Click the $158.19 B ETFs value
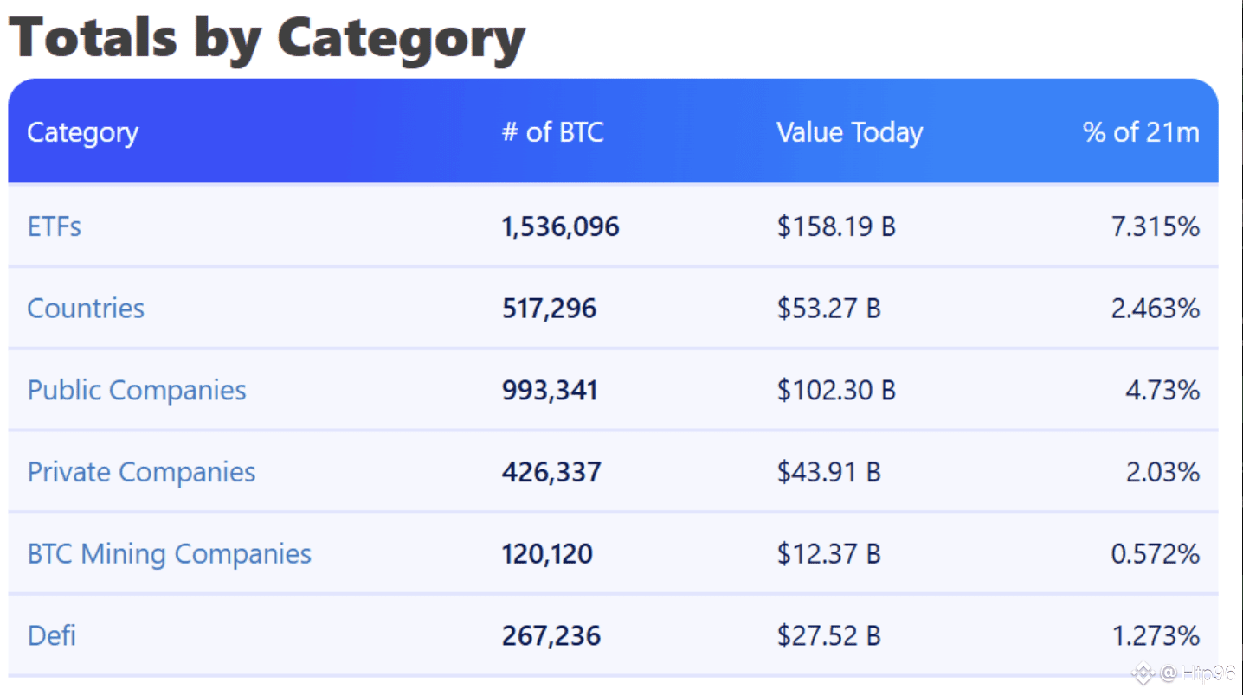 pyautogui.click(x=835, y=226)
